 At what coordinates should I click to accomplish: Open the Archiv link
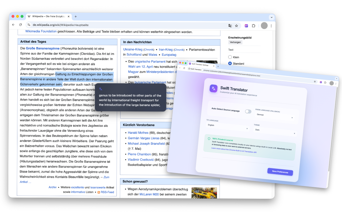click(x=53, y=187)
